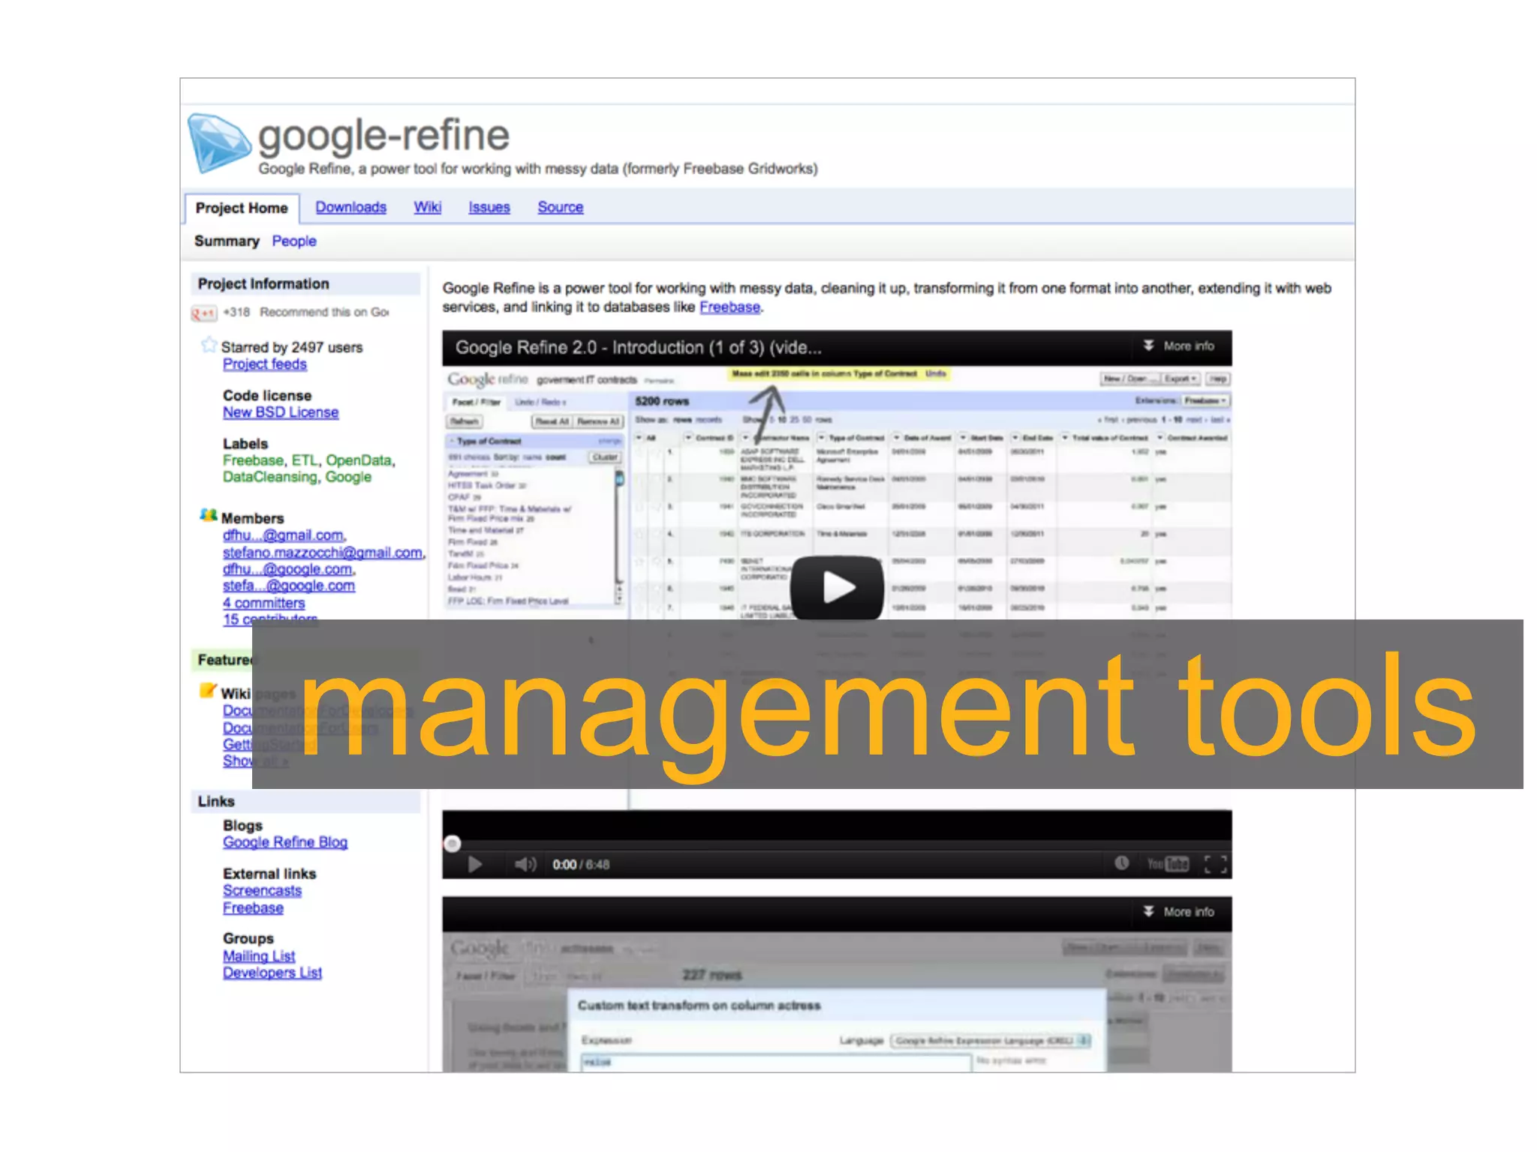The image size is (1537, 1152).
Task: Click the Links section heading
Action: coord(216,802)
